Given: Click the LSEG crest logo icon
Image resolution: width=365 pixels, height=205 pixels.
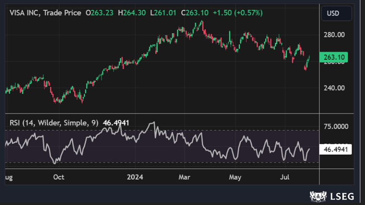Looking at the screenshot, I should click(319, 196).
